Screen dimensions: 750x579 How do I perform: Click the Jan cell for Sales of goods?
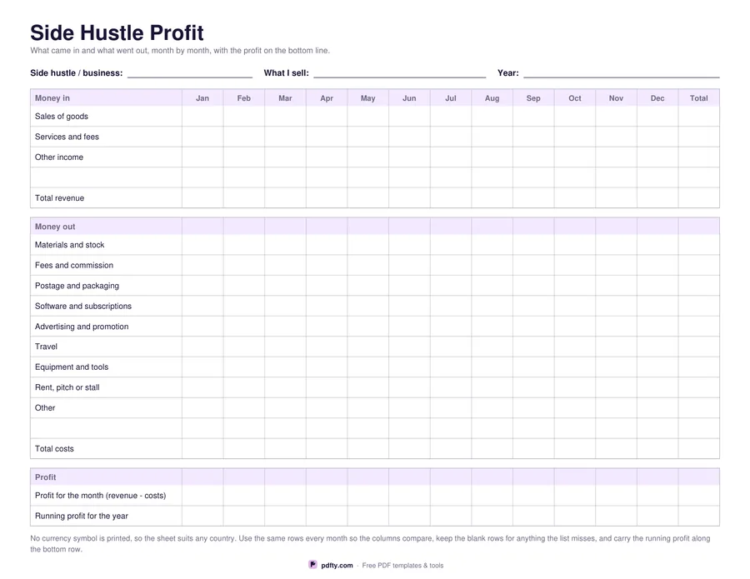point(202,116)
